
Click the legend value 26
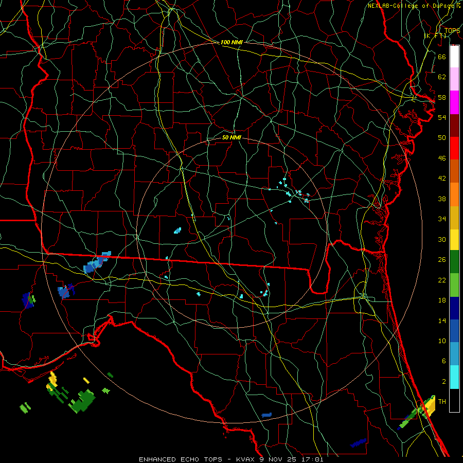coord(442,260)
